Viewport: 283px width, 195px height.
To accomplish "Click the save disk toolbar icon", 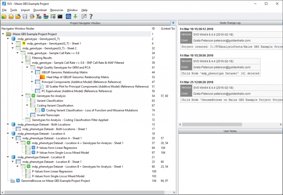I will [x=25, y=17].
